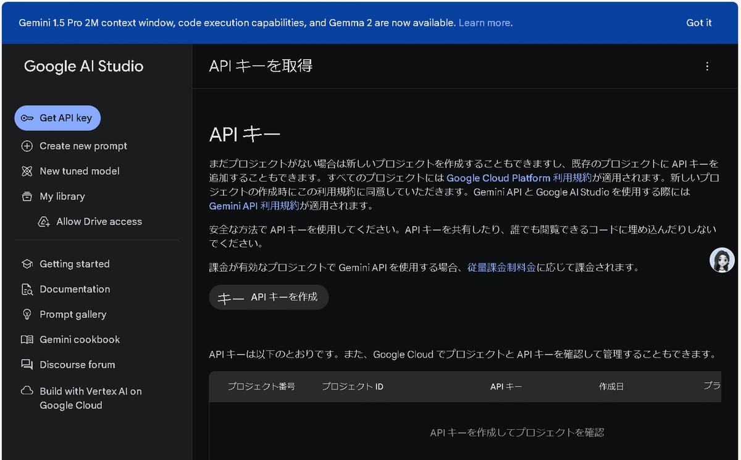Click the プロジェクト番号 column header
Screen dimensions: 741x460
click(x=261, y=387)
